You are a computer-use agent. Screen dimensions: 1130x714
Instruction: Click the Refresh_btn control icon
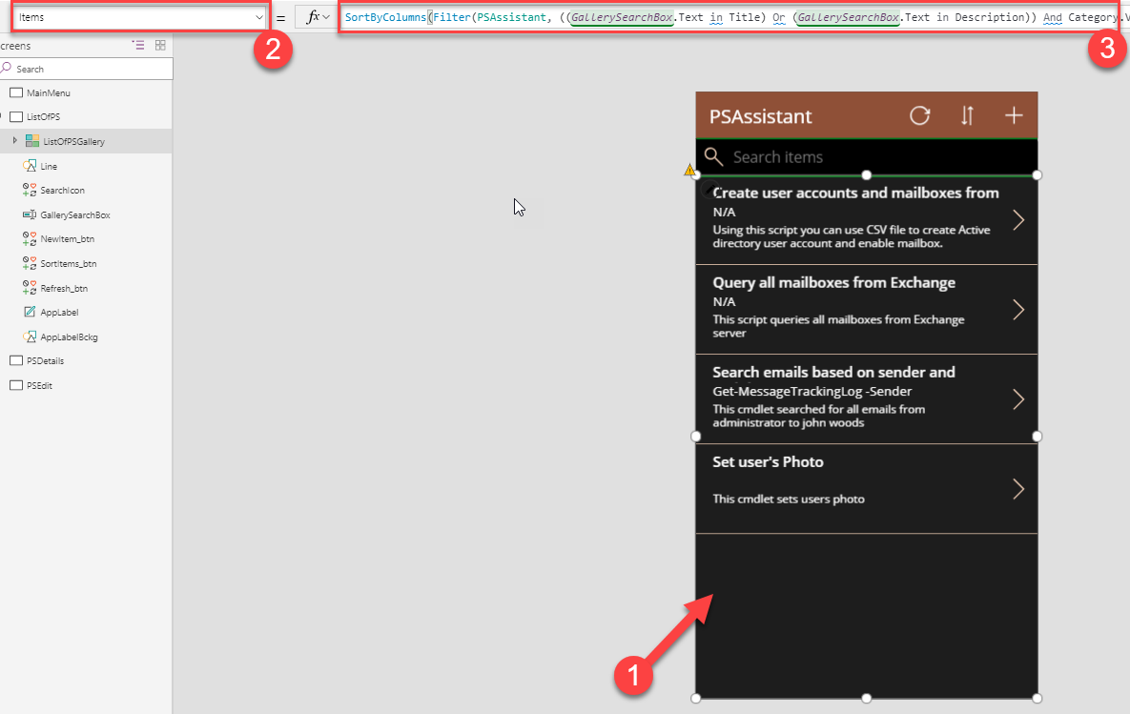(30, 288)
